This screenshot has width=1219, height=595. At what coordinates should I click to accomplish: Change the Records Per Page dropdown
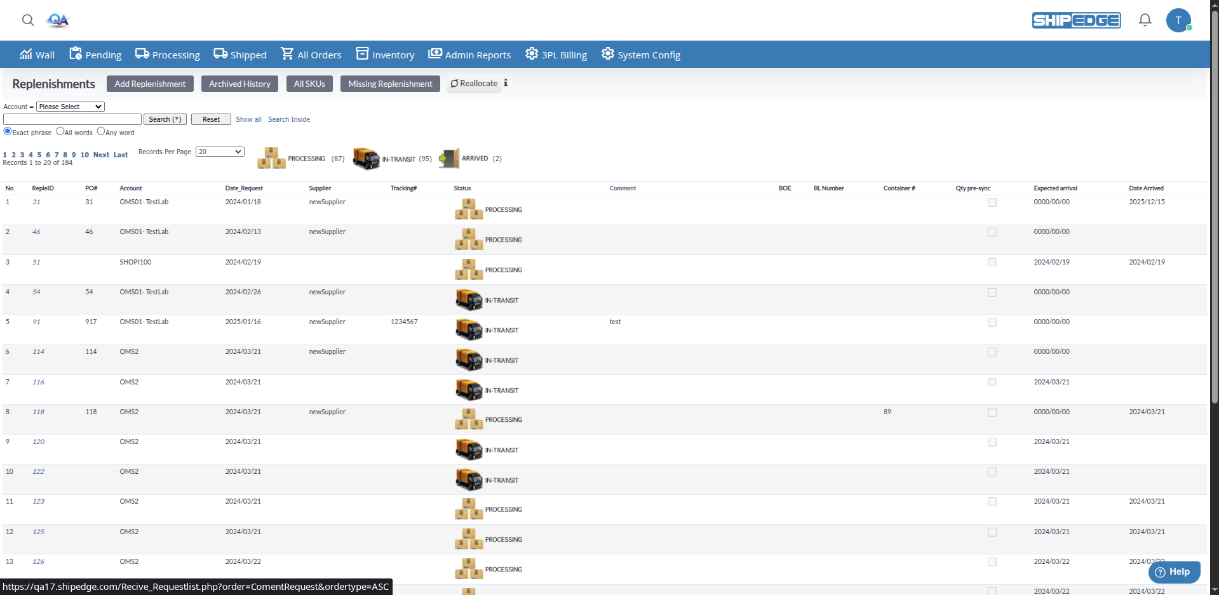click(219, 152)
